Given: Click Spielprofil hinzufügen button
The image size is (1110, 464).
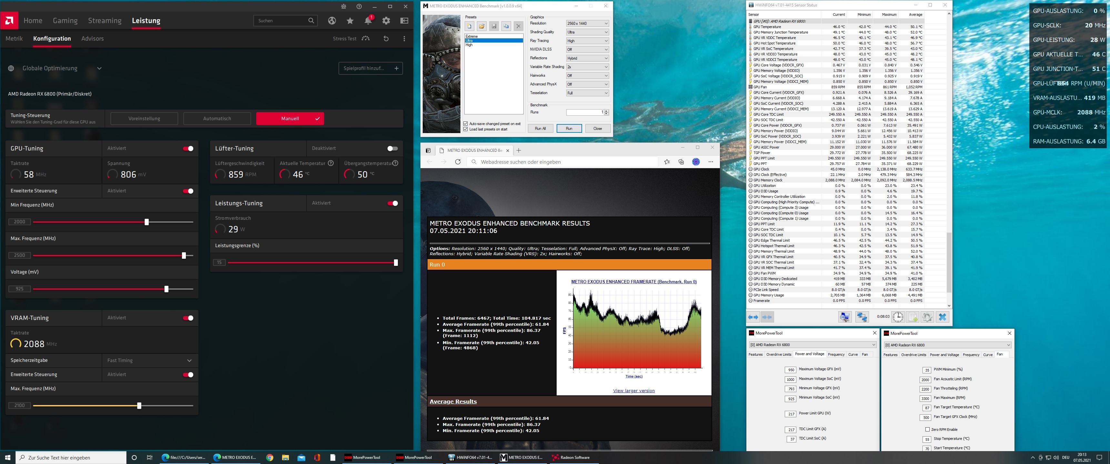Looking at the screenshot, I should tap(370, 68).
